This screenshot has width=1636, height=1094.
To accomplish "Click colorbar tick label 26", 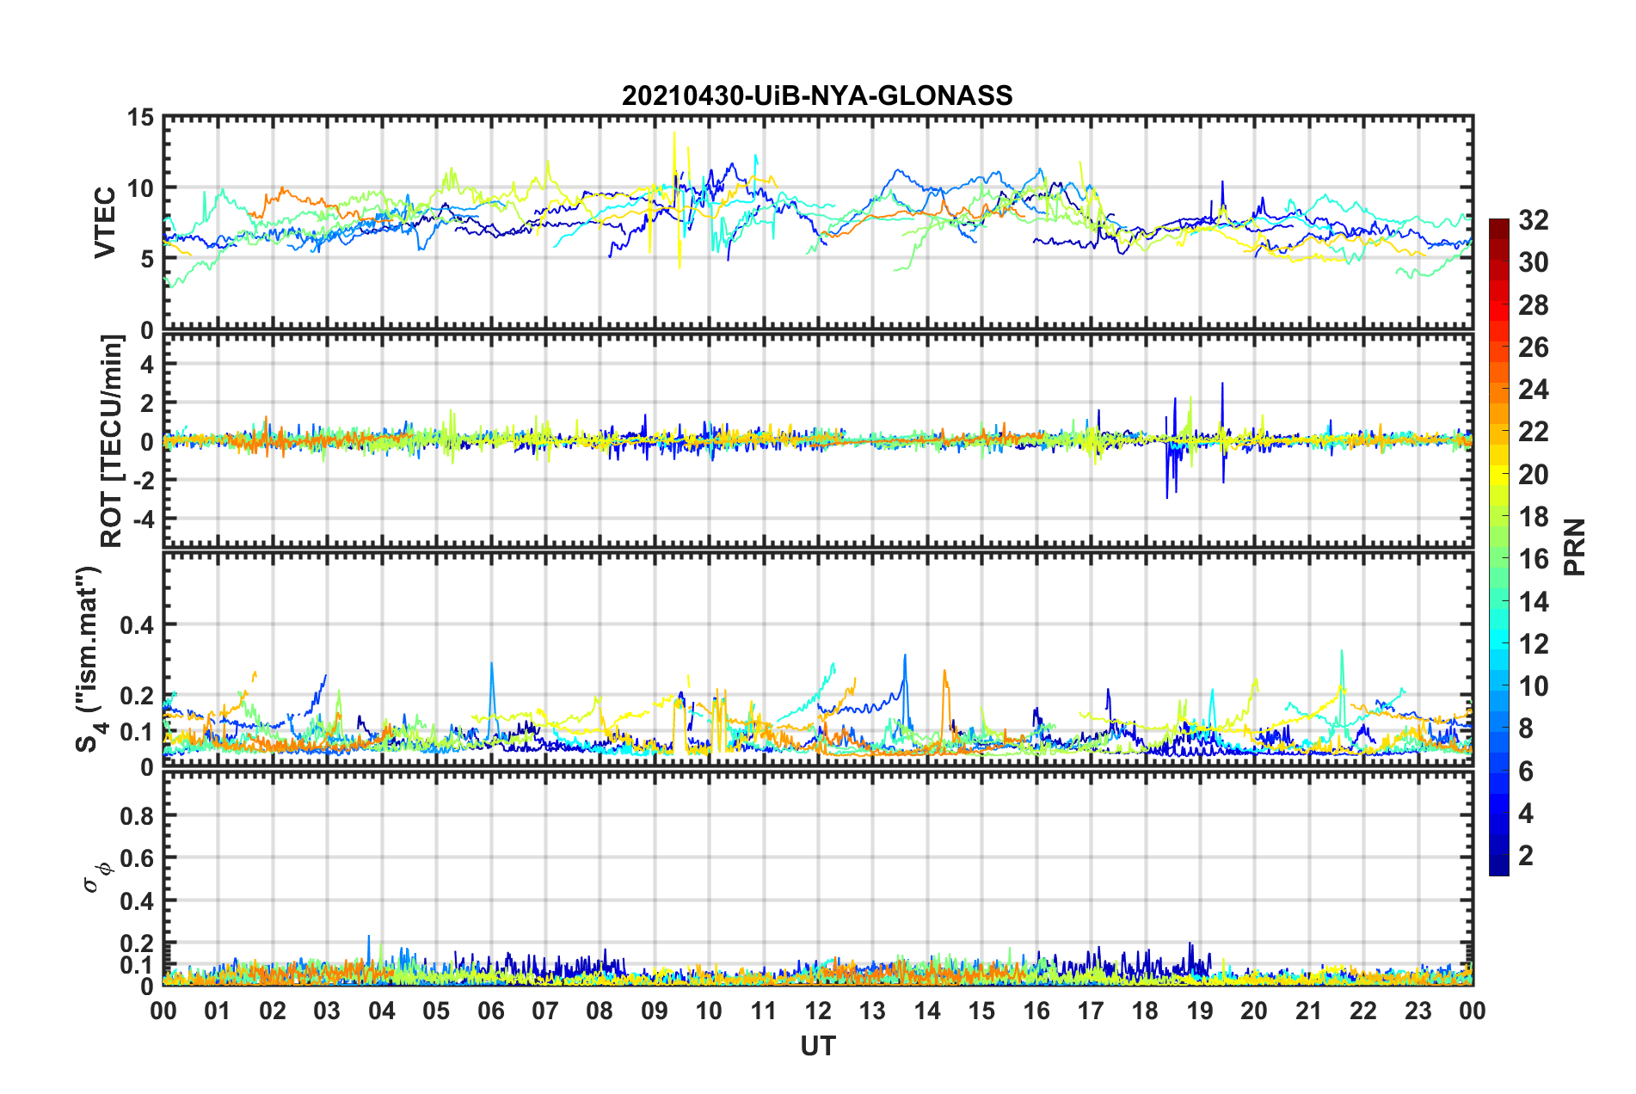I will [1533, 347].
